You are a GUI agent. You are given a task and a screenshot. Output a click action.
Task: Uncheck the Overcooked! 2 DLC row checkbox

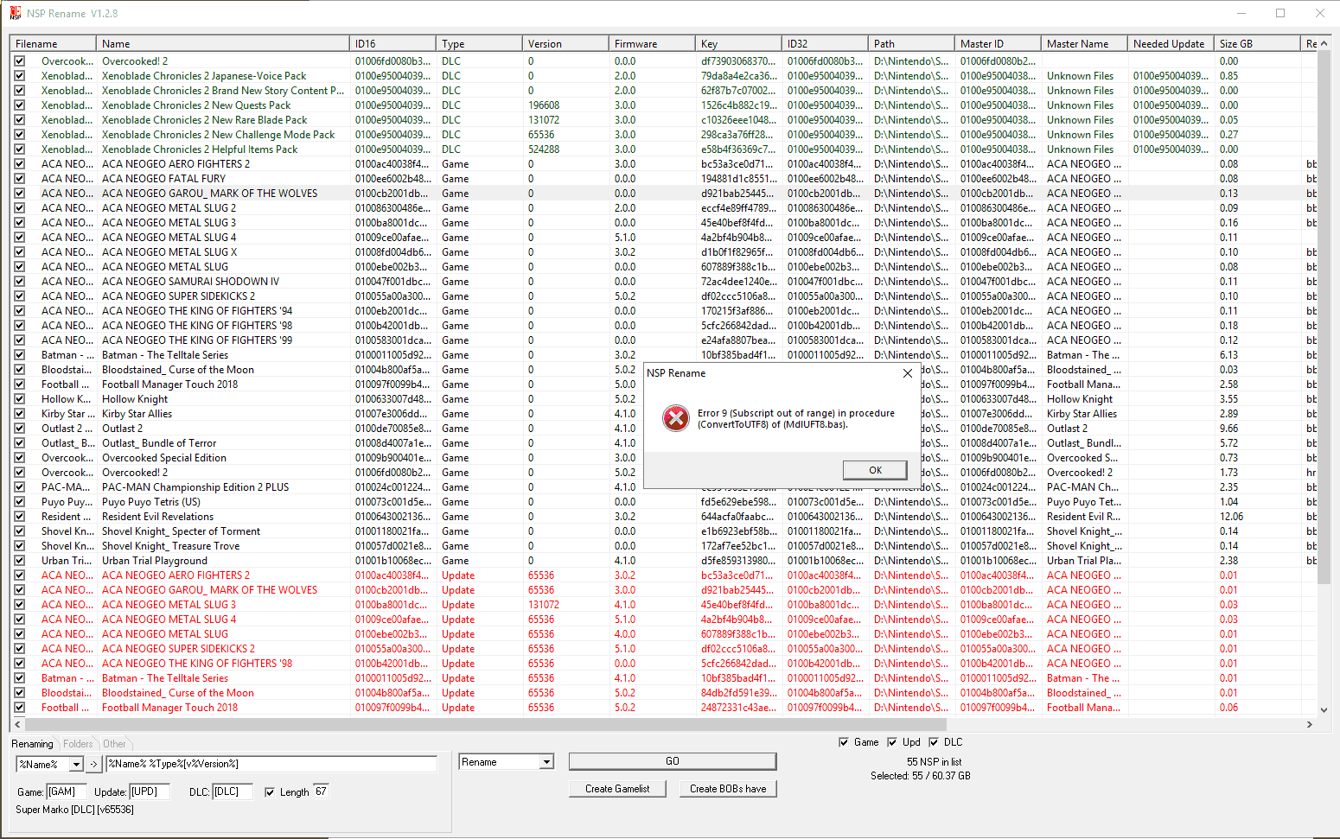pyautogui.click(x=20, y=61)
